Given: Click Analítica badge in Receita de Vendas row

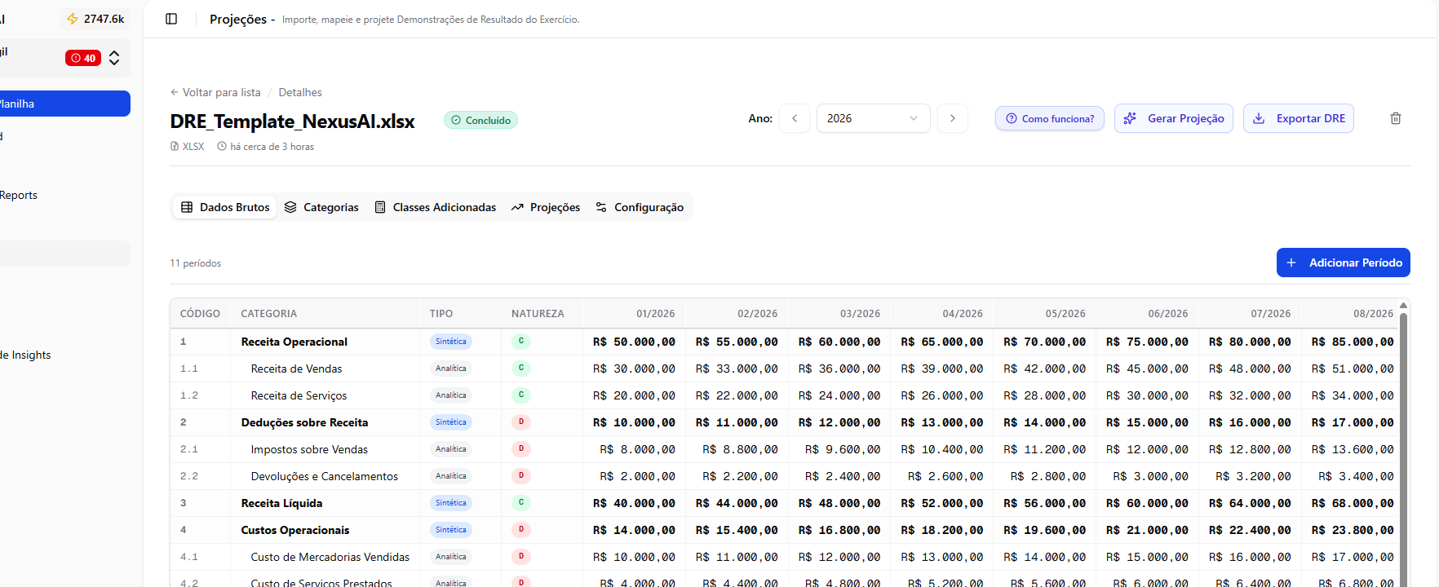Looking at the screenshot, I should pyautogui.click(x=451, y=369).
